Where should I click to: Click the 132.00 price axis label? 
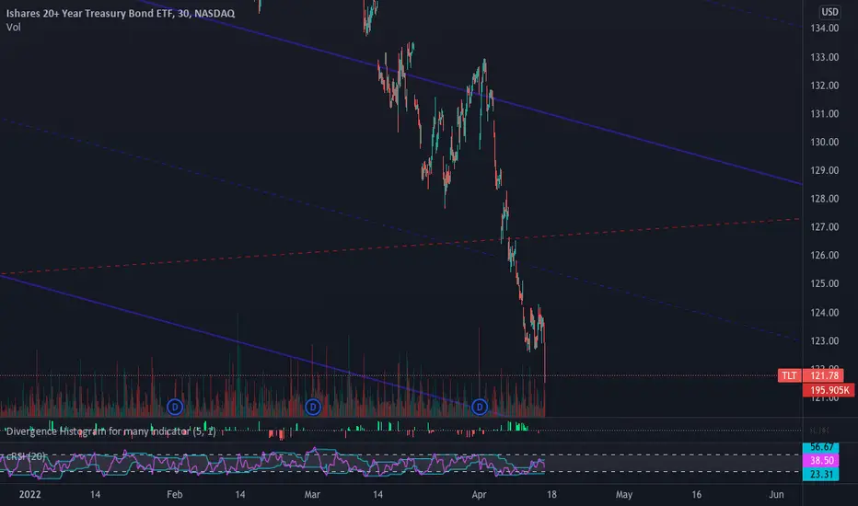(824, 86)
